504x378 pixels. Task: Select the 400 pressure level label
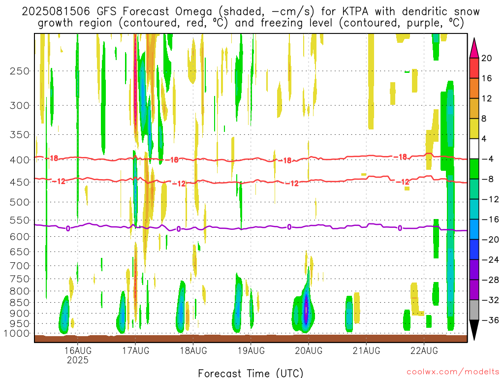point(20,160)
